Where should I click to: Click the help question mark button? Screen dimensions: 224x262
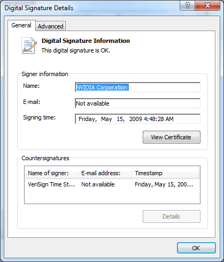188,5
